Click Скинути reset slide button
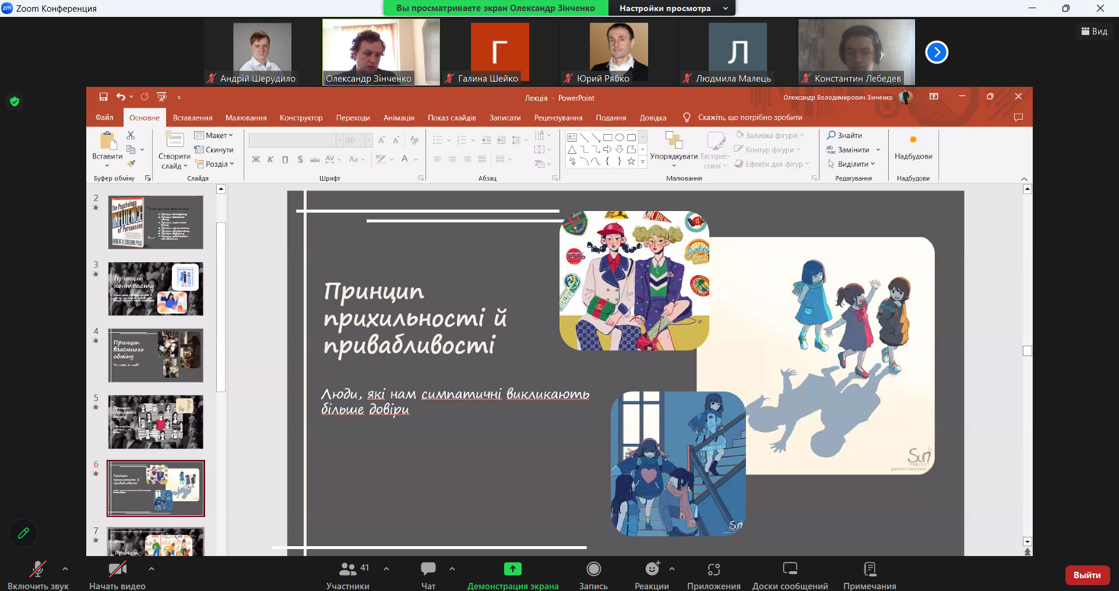The image size is (1119, 591). (x=214, y=150)
